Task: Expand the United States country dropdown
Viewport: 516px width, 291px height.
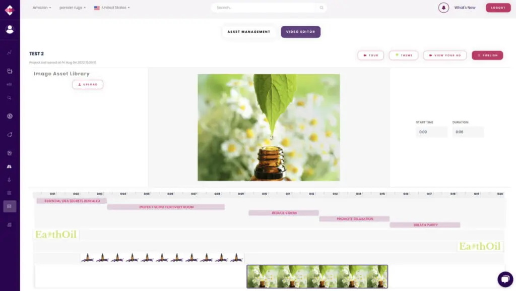Action: (112, 8)
